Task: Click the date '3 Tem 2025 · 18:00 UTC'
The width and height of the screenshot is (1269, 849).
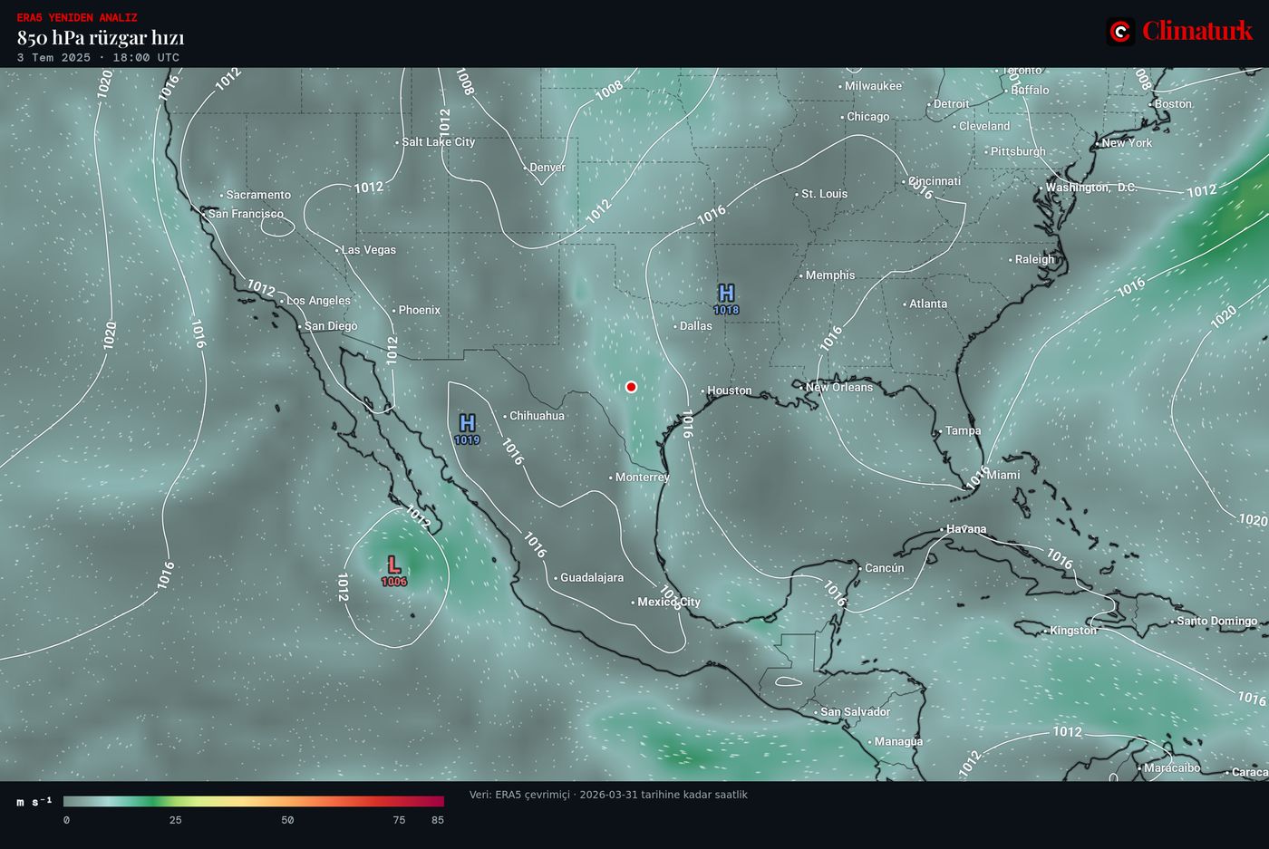Action: (x=98, y=57)
